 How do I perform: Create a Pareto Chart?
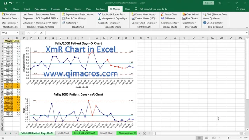(x=169, y=14)
